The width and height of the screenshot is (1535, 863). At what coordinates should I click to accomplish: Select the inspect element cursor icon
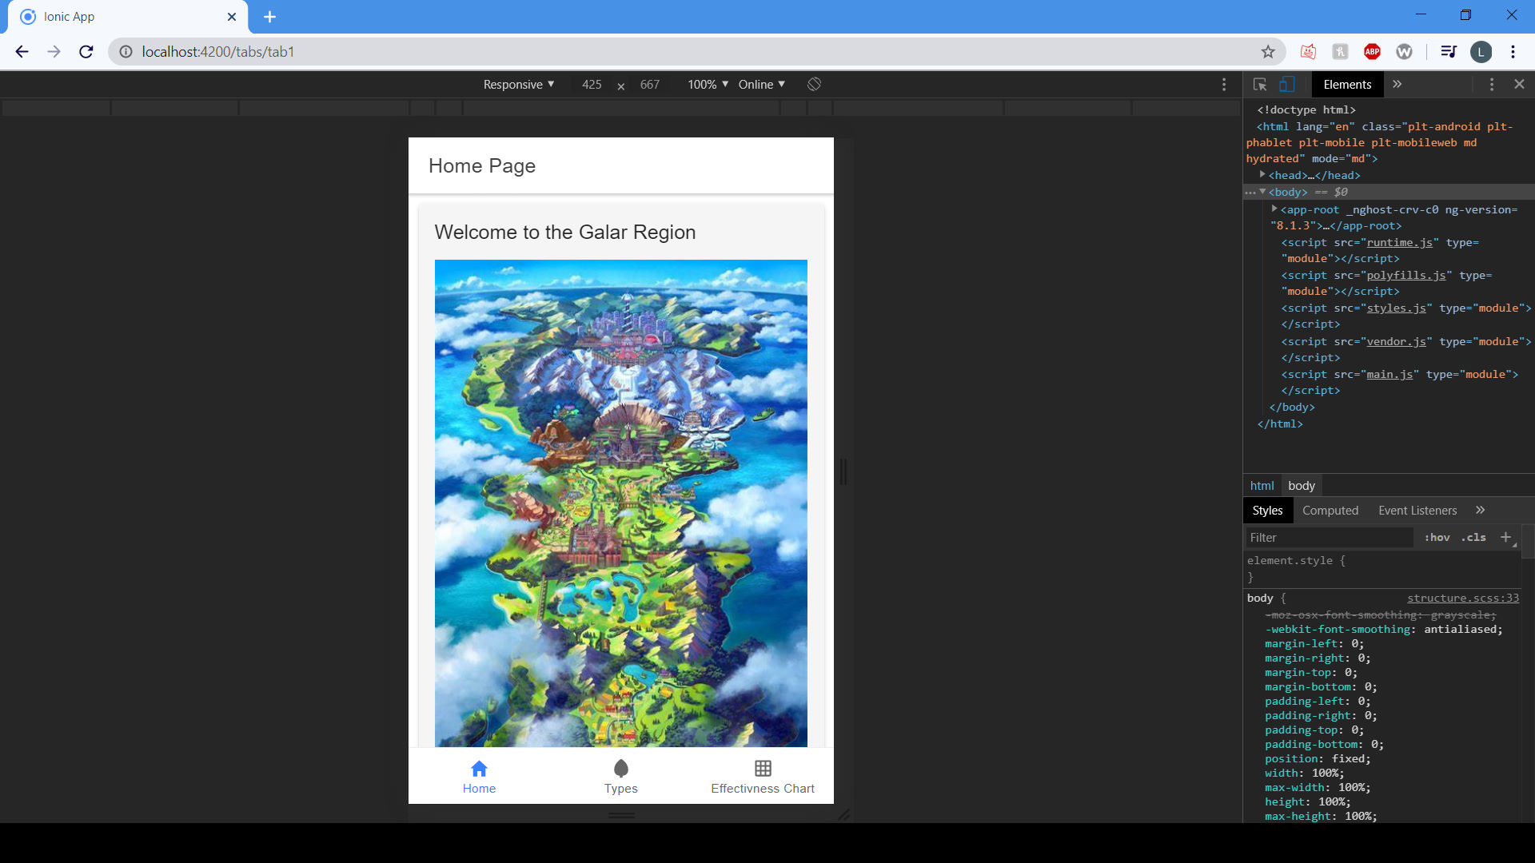tap(1259, 84)
